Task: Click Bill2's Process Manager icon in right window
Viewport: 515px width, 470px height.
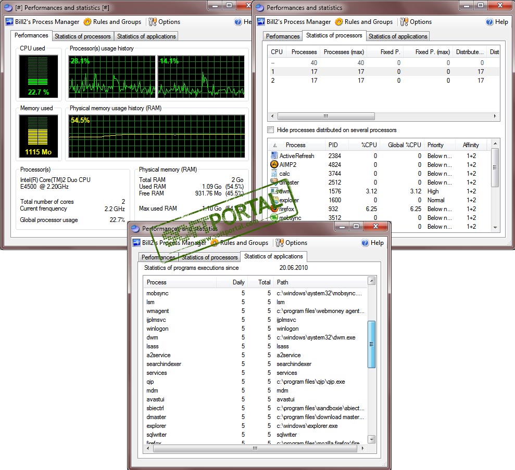Action: click(261, 22)
